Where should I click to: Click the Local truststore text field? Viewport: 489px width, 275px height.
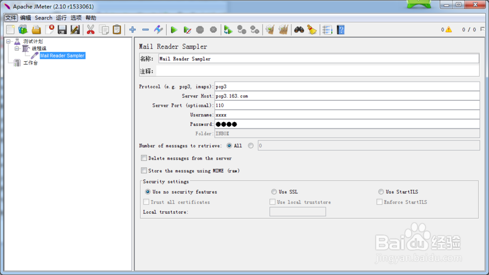point(298,212)
